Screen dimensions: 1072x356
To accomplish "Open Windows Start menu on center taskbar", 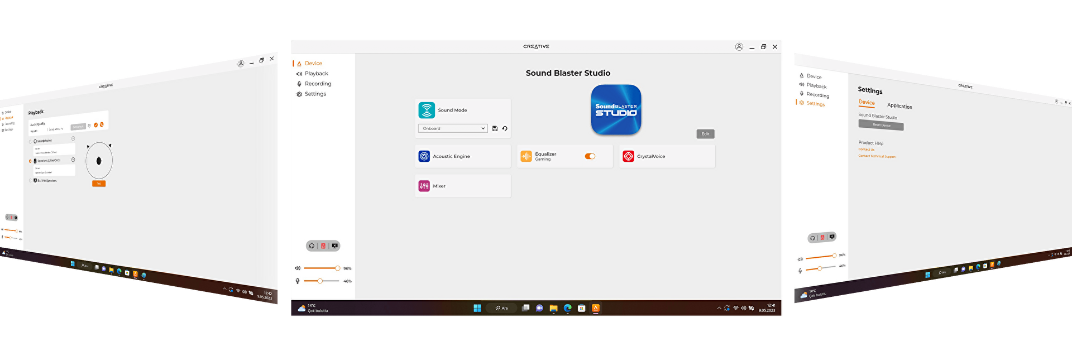I will [477, 308].
